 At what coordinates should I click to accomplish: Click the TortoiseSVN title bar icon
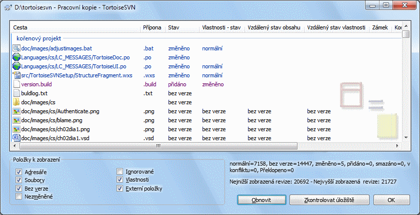click(x=9, y=7)
